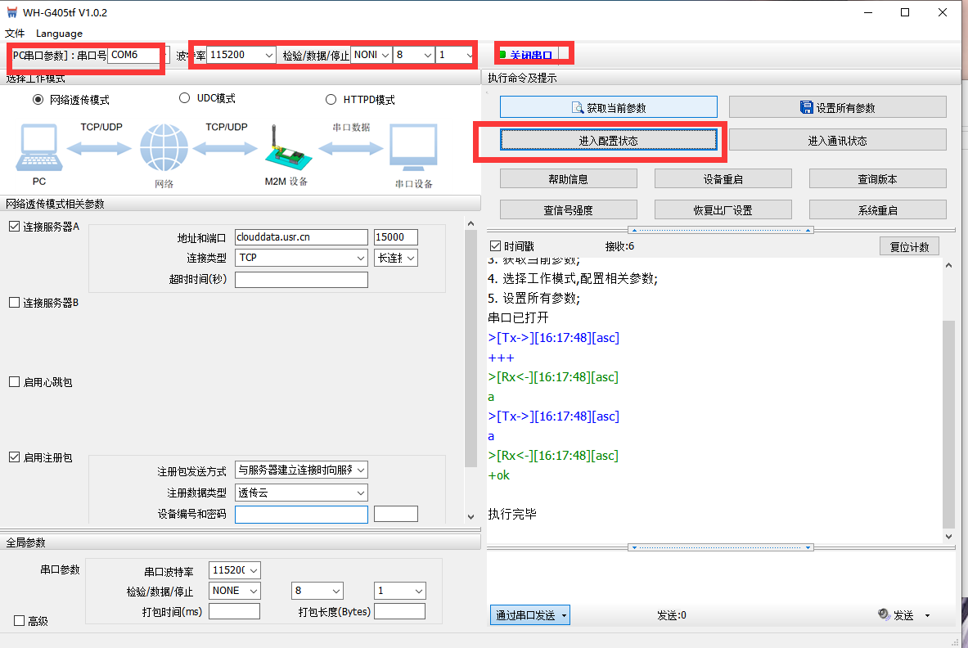Click the 地址和端口 address input field
Screen dimensions: 968x648
click(300, 237)
